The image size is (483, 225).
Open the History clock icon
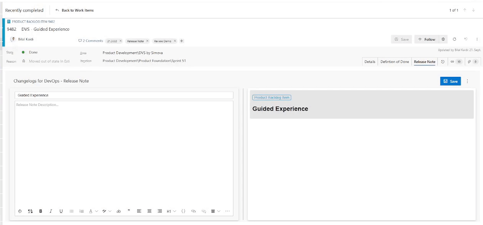tap(443, 61)
